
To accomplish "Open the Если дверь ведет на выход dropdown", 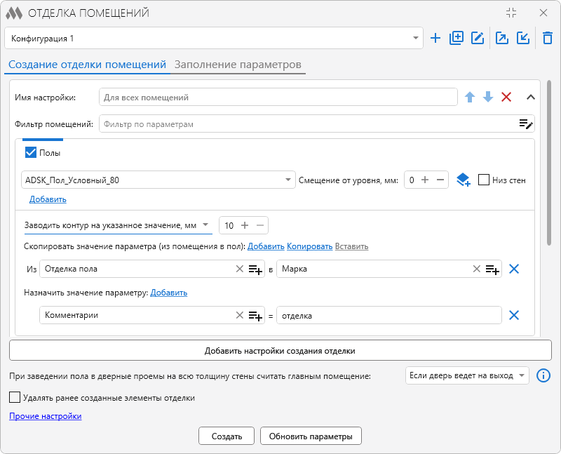I will (x=467, y=375).
